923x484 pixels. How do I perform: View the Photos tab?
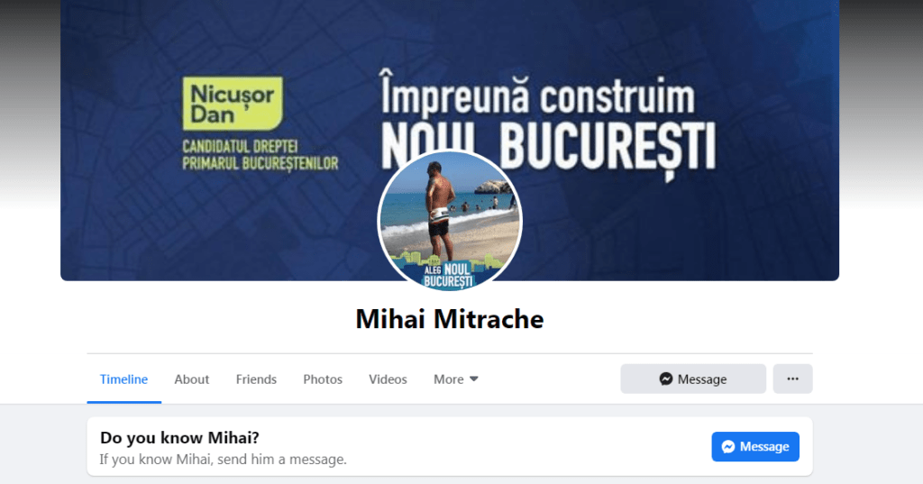(x=323, y=379)
